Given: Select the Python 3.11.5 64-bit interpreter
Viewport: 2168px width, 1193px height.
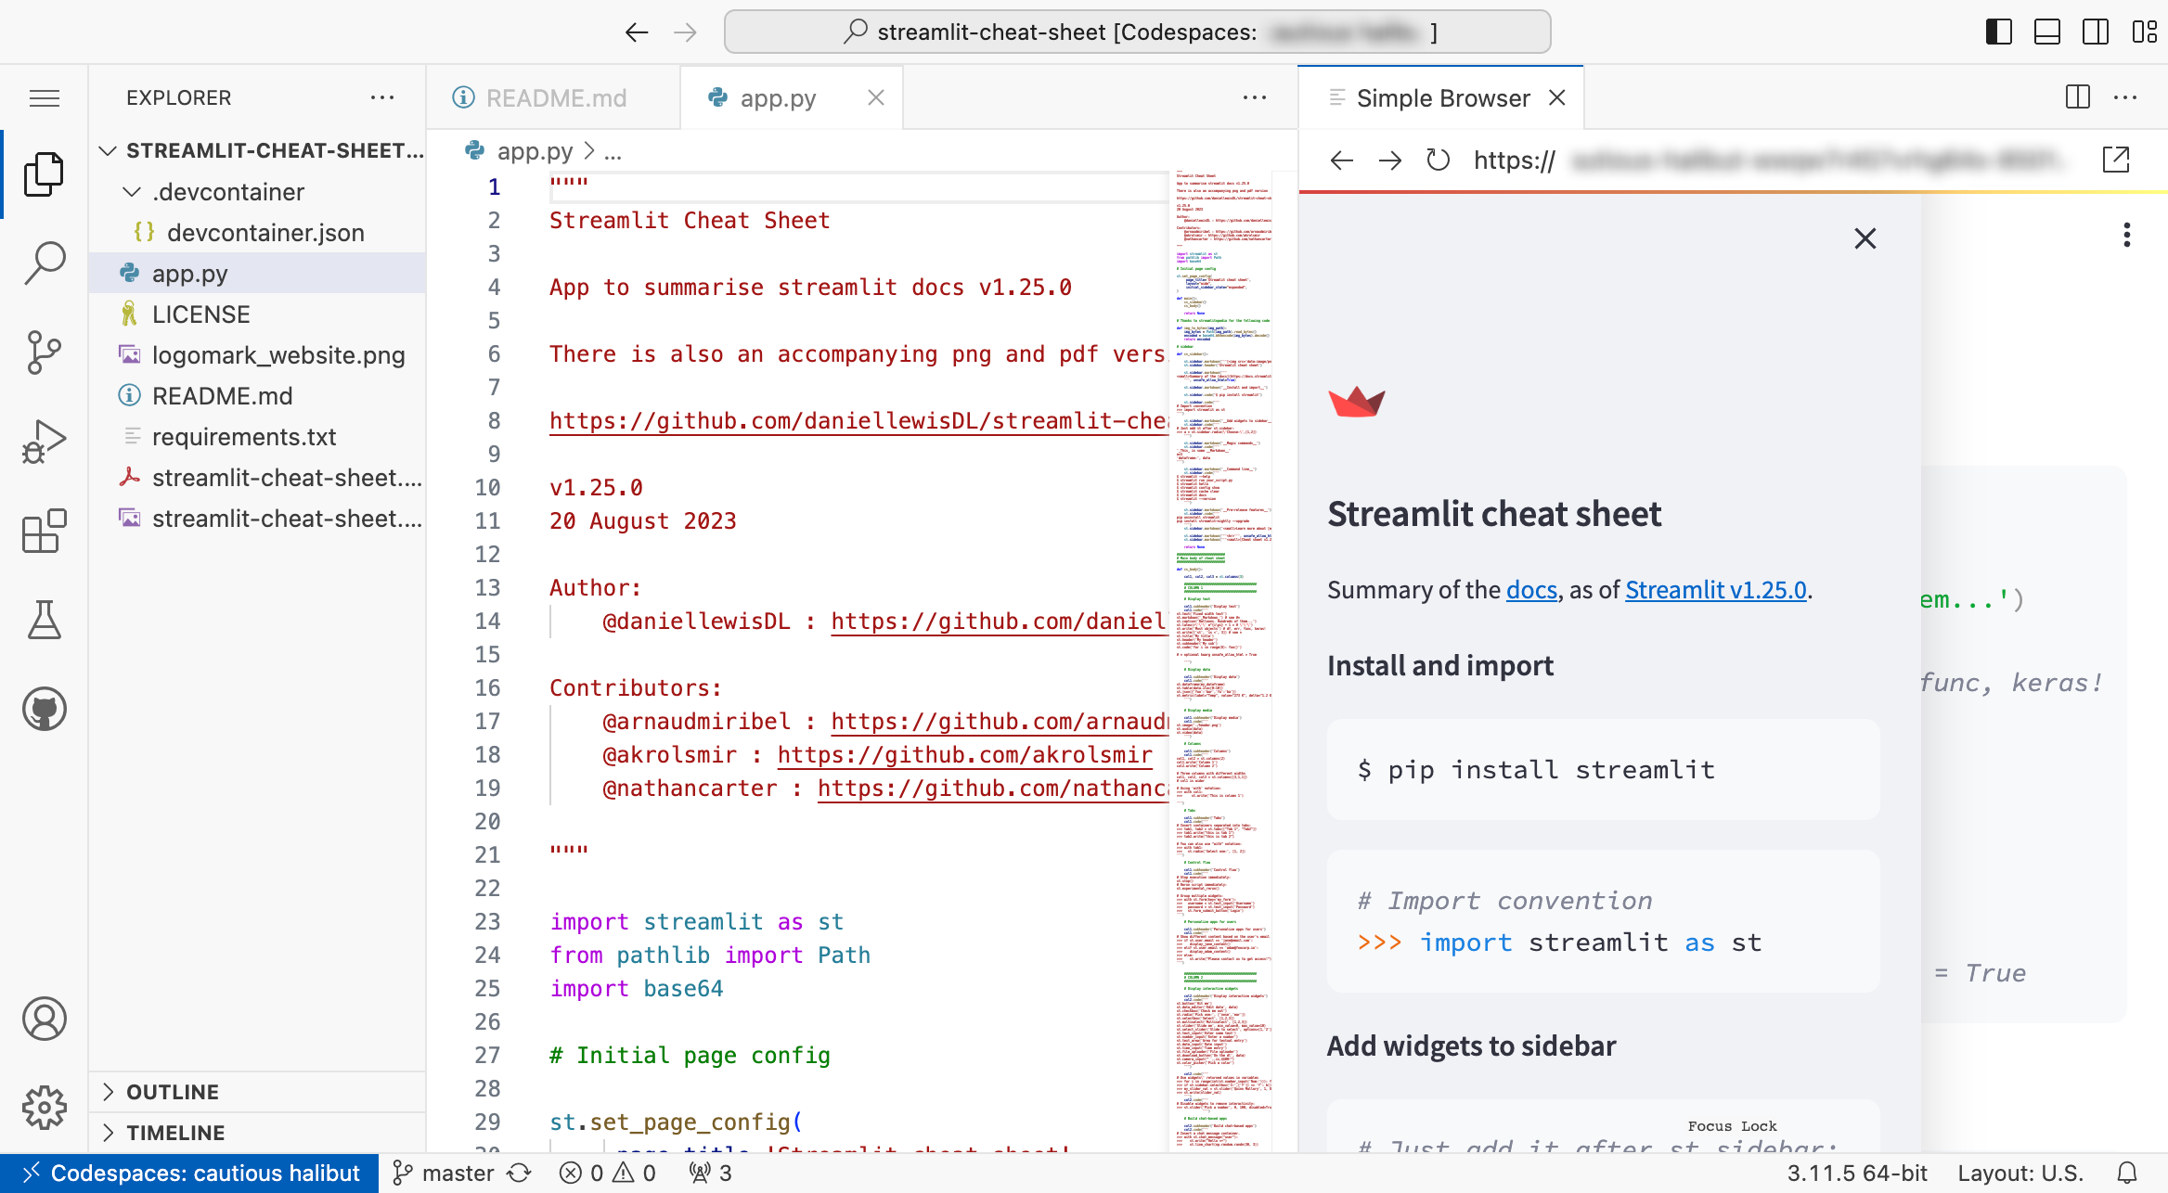Looking at the screenshot, I should (x=1857, y=1174).
